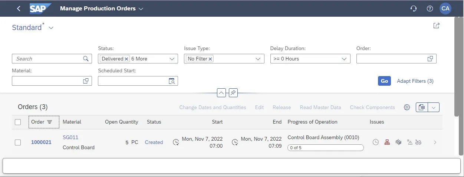Image resolution: width=464 pixels, height=177 pixels.
Task: Click Control Board Assembly (0010) text
Action: coord(323,137)
